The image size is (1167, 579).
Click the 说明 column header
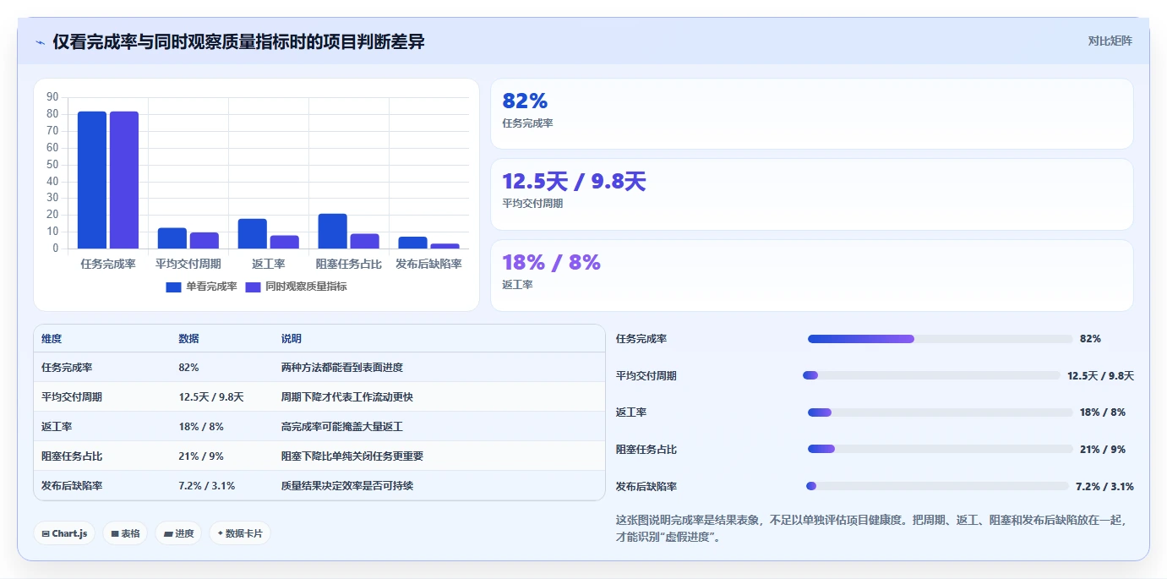tap(292, 338)
